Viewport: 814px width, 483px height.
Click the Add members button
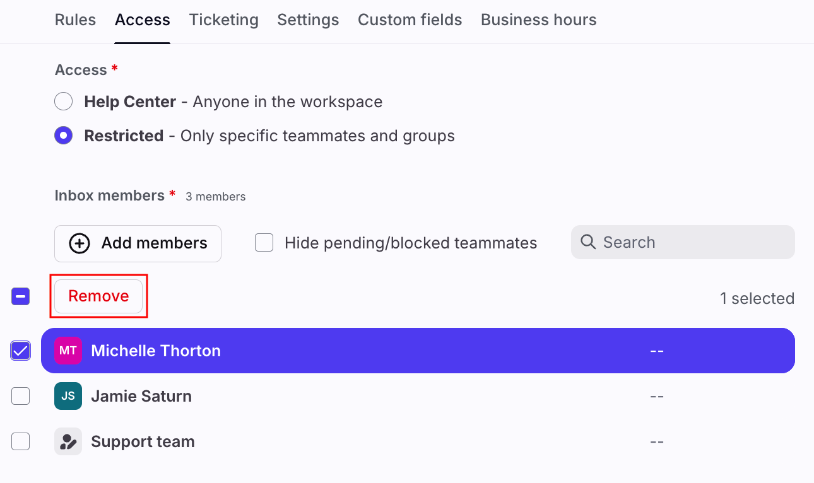[x=138, y=243]
